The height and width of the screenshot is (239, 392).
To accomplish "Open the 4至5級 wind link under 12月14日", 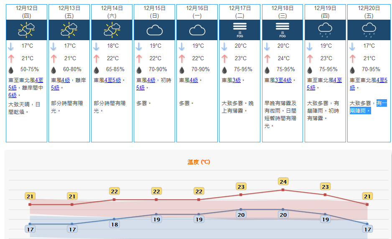I will point(112,80).
